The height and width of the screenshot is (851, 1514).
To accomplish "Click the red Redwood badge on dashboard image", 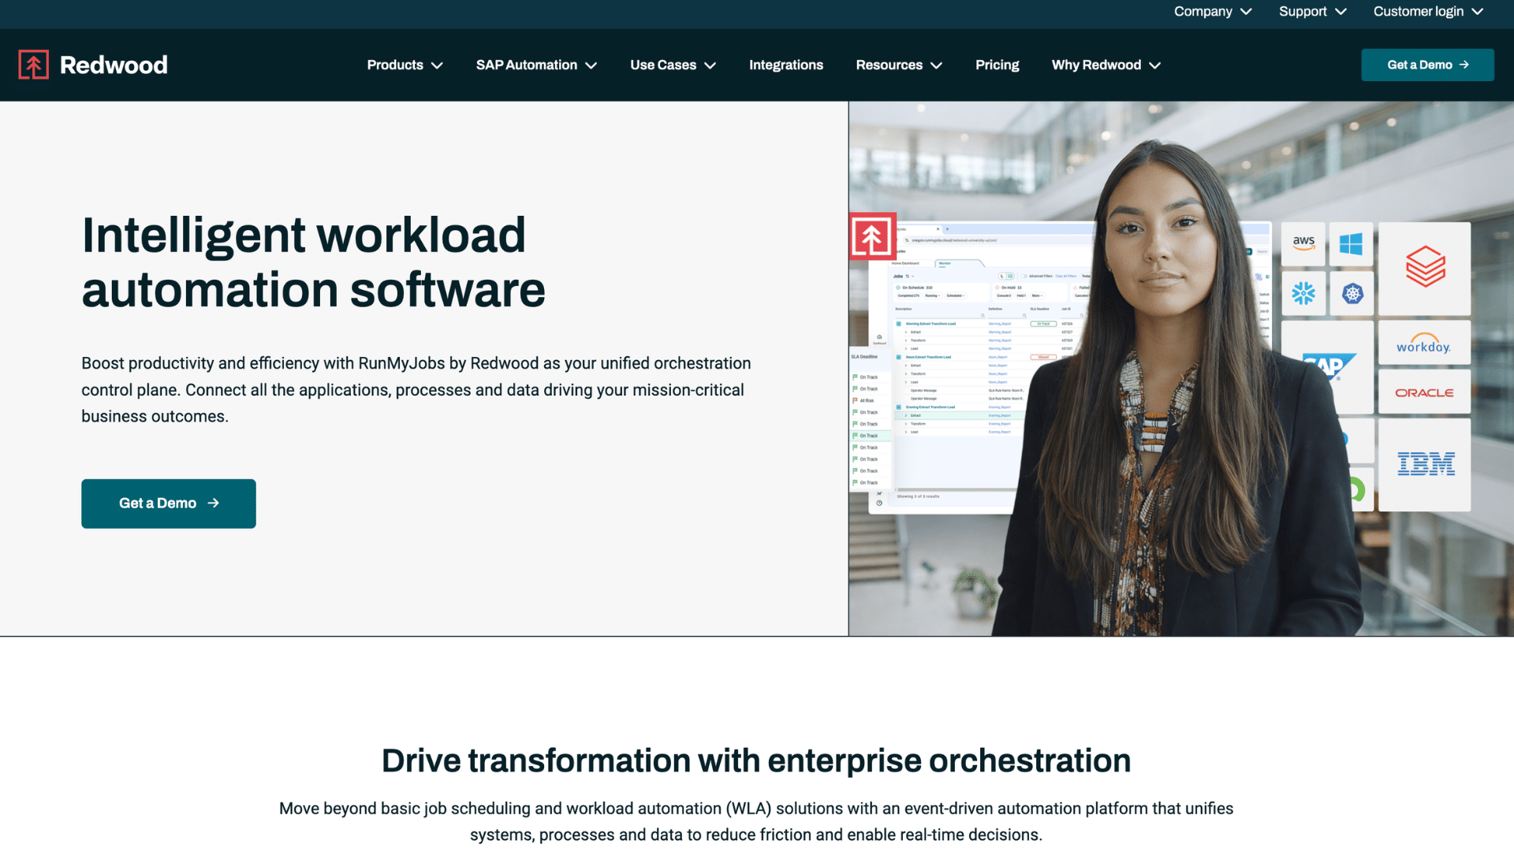I will pyautogui.click(x=872, y=236).
